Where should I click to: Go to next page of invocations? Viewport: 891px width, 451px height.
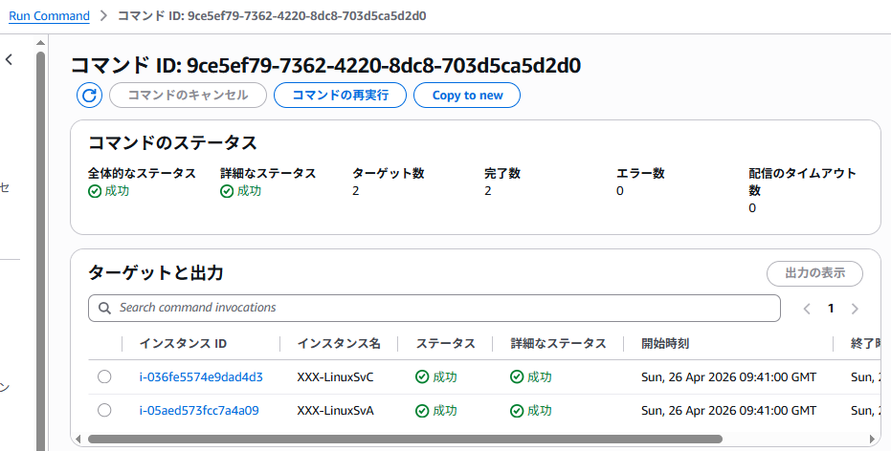[855, 309]
